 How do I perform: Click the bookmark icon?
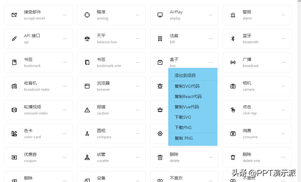(x=14, y=62)
